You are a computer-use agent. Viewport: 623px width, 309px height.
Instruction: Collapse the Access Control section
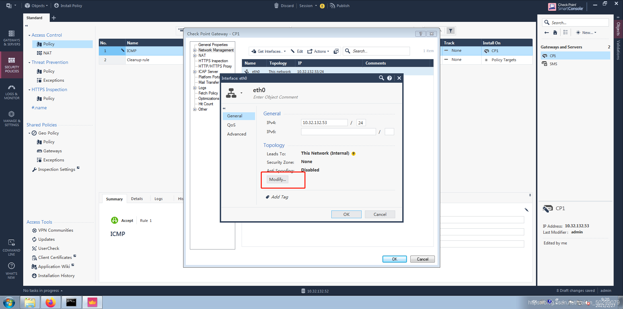click(29, 35)
